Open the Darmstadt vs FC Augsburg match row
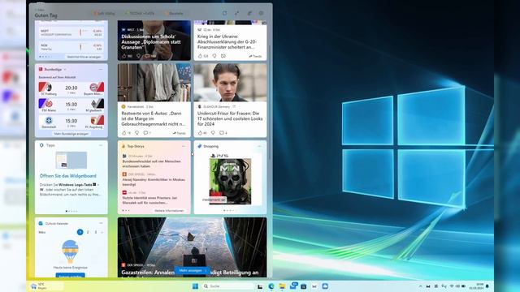 (x=71, y=122)
